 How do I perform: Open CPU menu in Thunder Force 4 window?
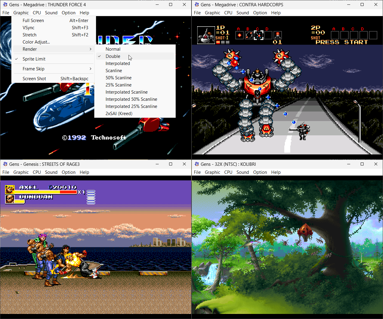tap(37, 13)
